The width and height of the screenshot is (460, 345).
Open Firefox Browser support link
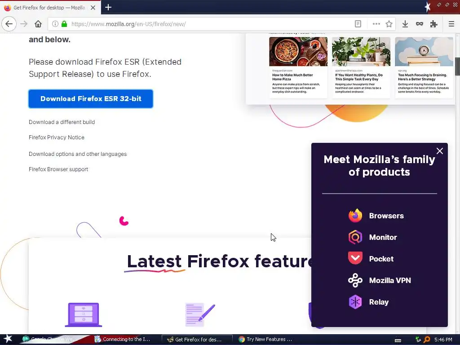click(58, 169)
